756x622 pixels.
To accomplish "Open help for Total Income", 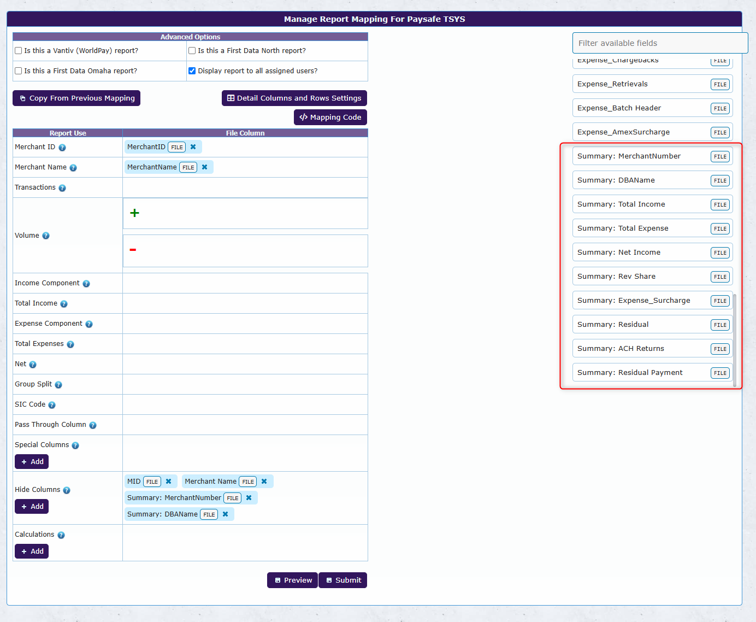I will (x=64, y=304).
